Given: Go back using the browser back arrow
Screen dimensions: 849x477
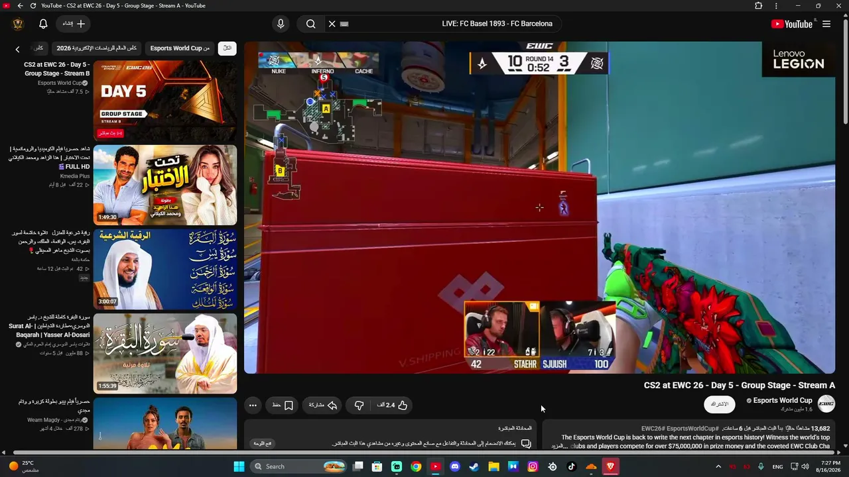Looking at the screenshot, I should 21,6.
